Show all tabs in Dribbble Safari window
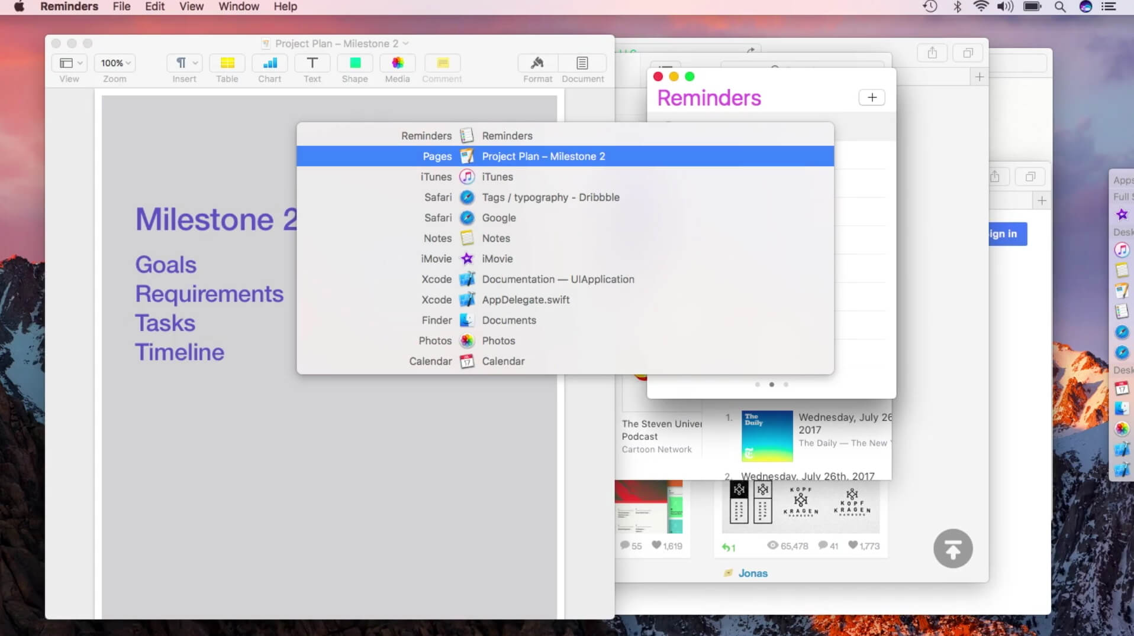Screen dimensions: 1134x636 click(968, 53)
